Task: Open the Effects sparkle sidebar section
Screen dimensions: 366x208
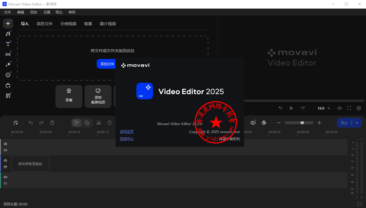Action: [8, 65]
